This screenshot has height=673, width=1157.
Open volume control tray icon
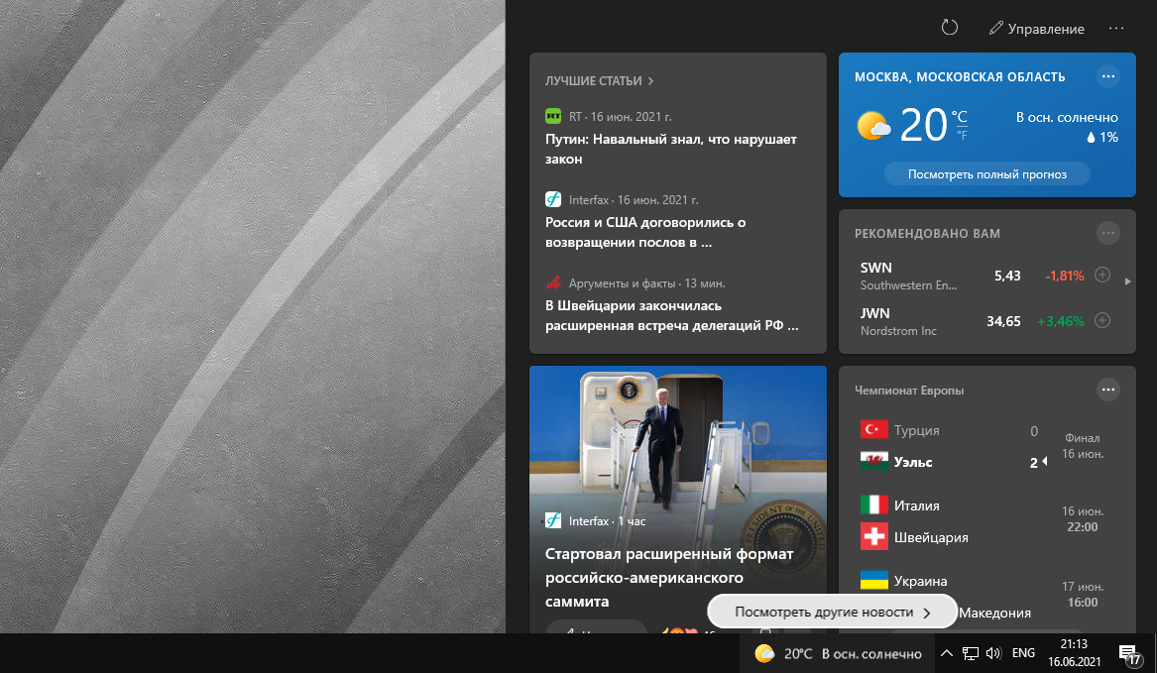click(993, 653)
